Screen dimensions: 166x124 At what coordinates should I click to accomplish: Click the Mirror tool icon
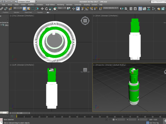tap(121, 9)
